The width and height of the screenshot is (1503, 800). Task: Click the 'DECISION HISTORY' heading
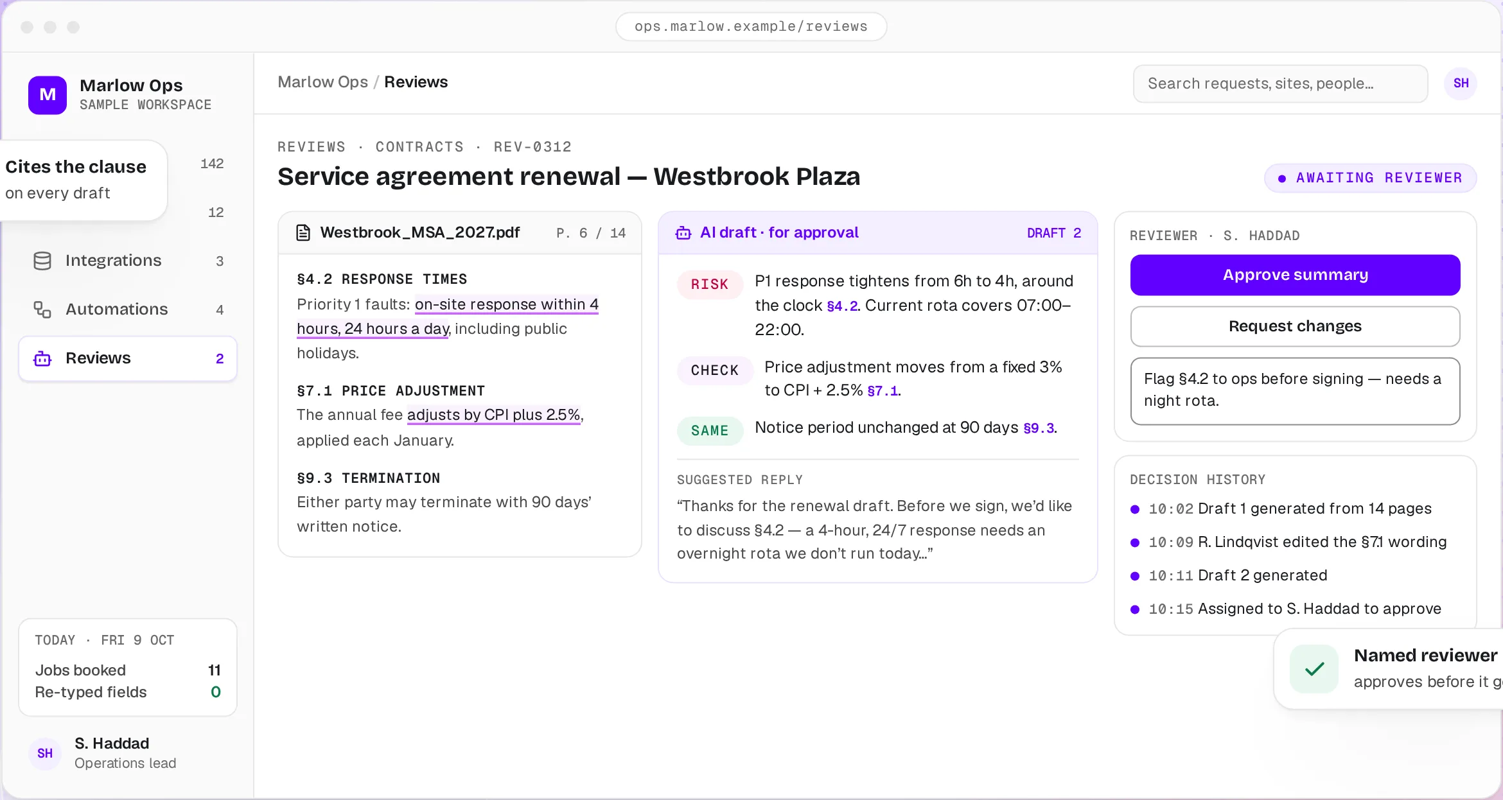pos(1198,480)
